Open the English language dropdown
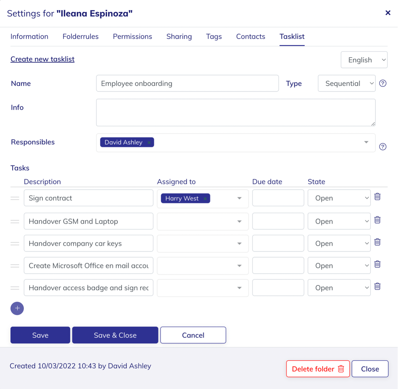The width and height of the screenshot is (398, 389). click(x=364, y=60)
